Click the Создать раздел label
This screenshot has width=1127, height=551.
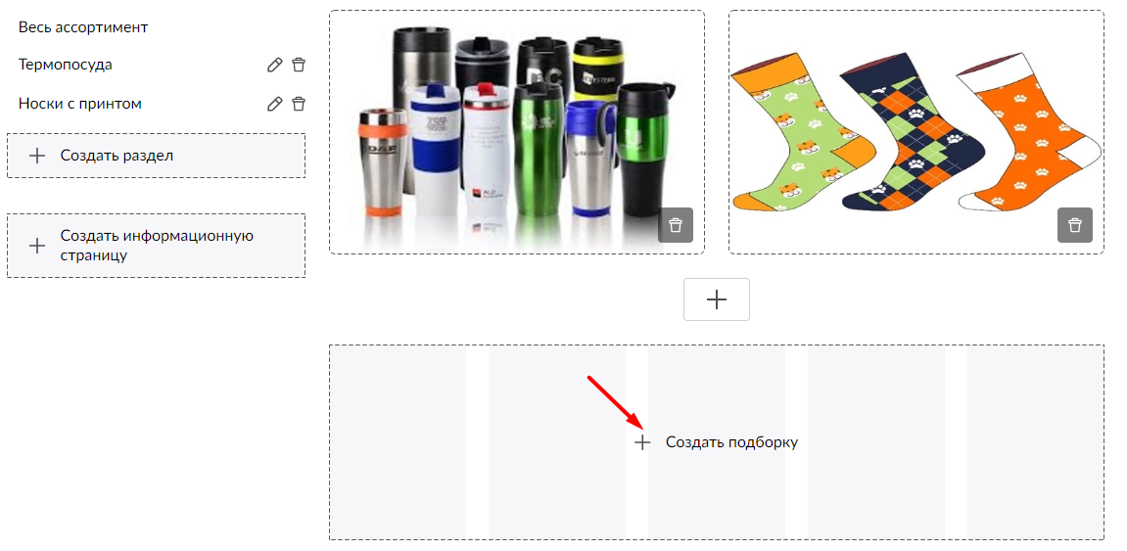tap(117, 156)
